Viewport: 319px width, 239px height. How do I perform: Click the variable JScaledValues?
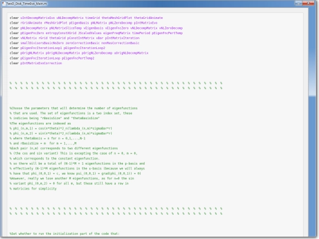[x=90, y=33]
